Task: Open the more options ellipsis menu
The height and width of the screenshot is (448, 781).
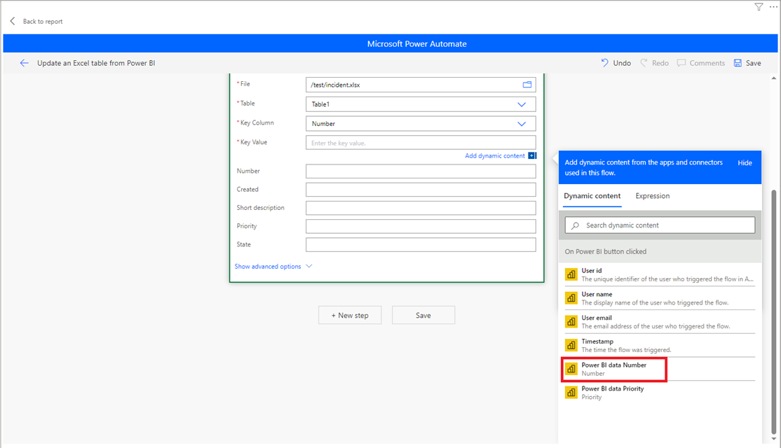Action: pyautogui.click(x=773, y=7)
